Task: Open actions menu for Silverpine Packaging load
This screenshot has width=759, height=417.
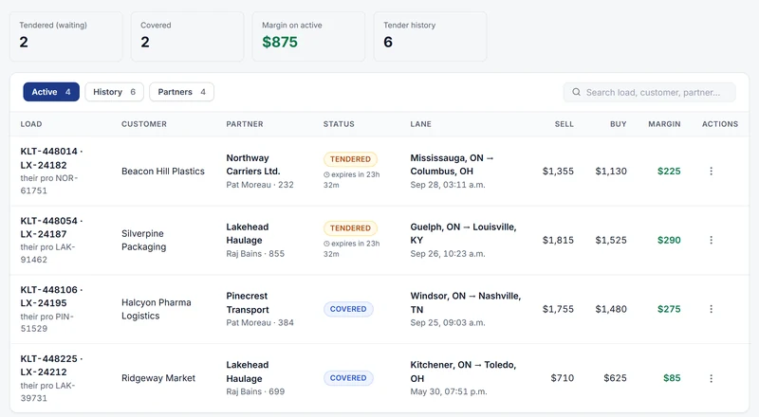Action: pyautogui.click(x=711, y=240)
